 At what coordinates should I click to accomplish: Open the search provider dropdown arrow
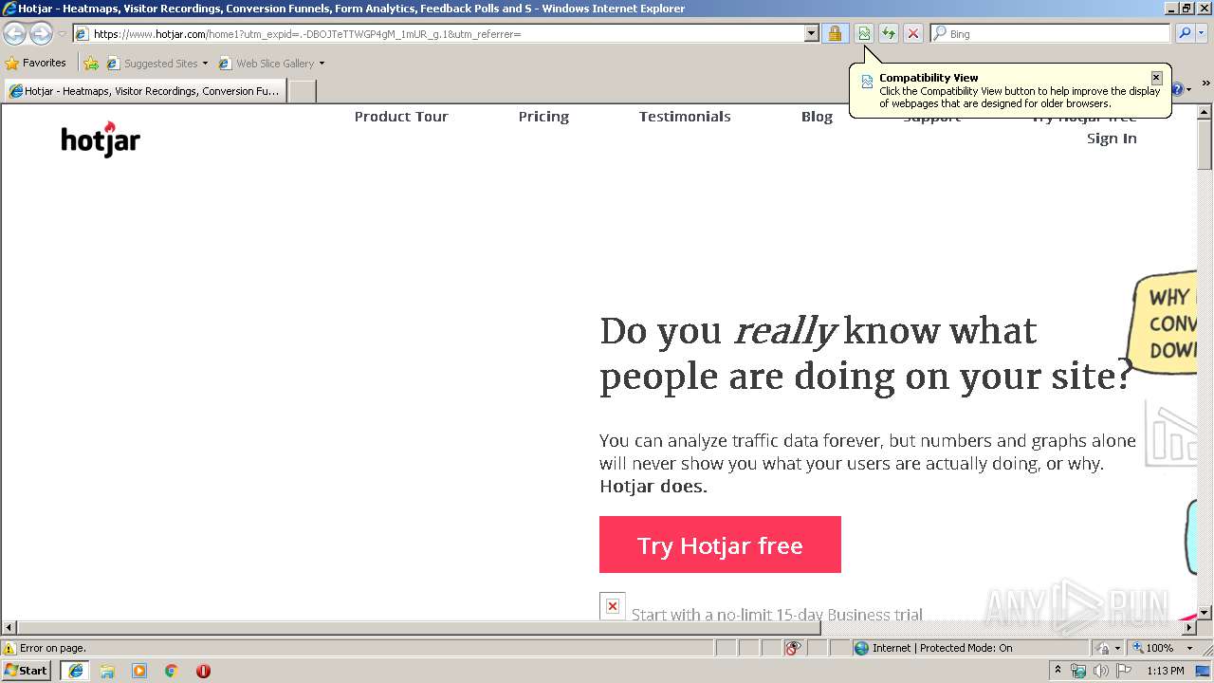(1202, 34)
